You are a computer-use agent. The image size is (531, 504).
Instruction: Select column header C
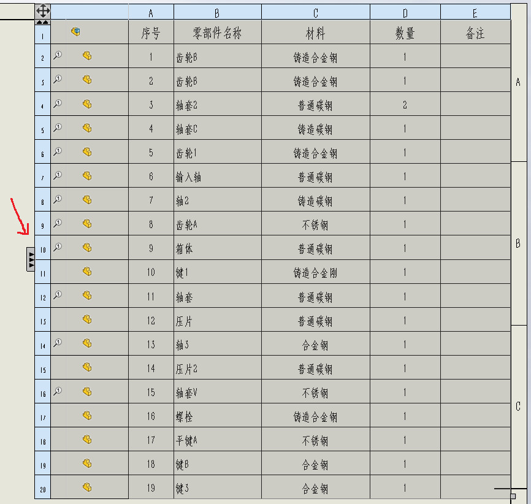click(x=316, y=12)
